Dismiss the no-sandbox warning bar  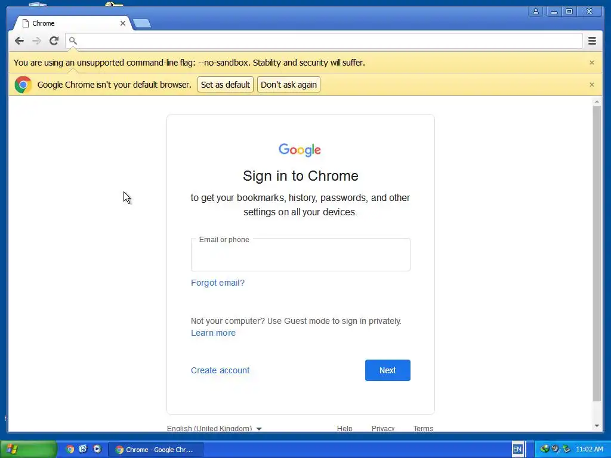pyautogui.click(x=591, y=62)
